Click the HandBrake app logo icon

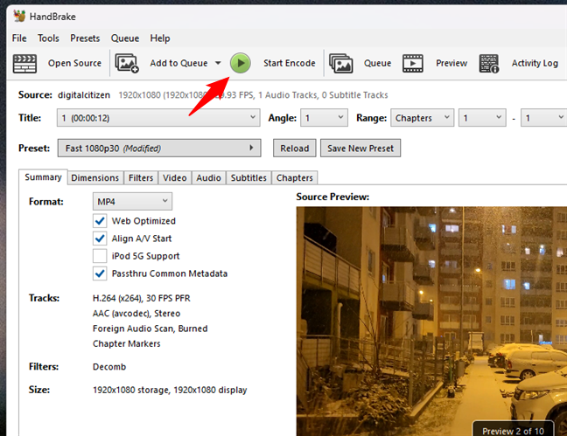point(19,17)
